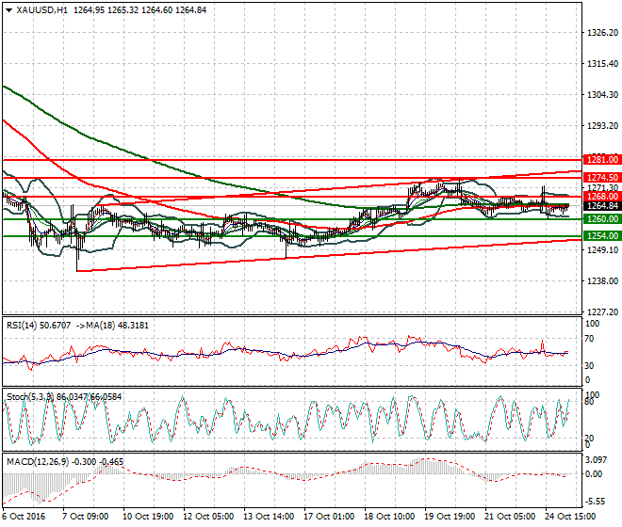Select the 17 Oct 01:00 time label
Image resolution: width=622 pixels, height=527 pixels.
[x=329, y=517]
